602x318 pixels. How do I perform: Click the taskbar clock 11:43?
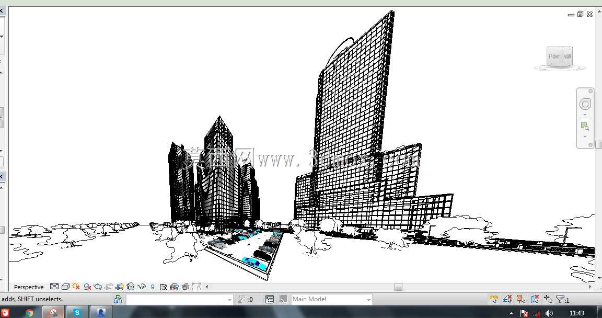(x=577, y=313)
